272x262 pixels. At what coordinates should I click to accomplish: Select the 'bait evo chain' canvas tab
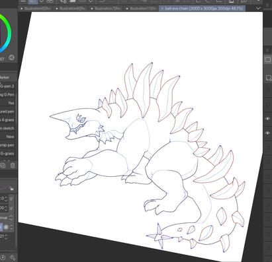pos(202,9)
